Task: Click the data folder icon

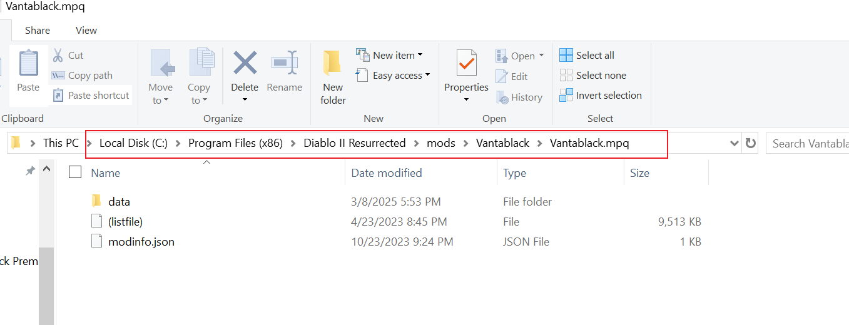Action: (96, 201)
